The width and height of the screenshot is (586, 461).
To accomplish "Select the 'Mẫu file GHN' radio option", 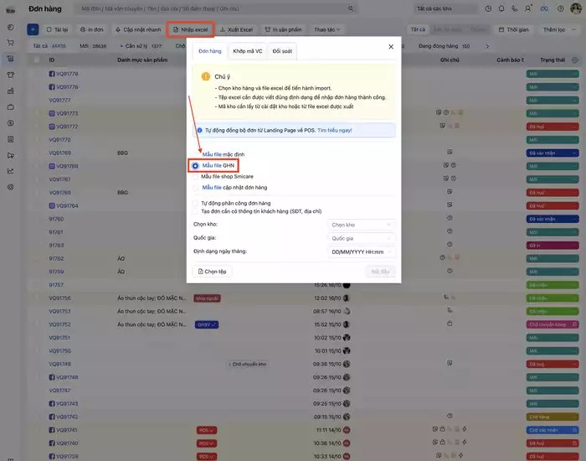I will 195,166.
